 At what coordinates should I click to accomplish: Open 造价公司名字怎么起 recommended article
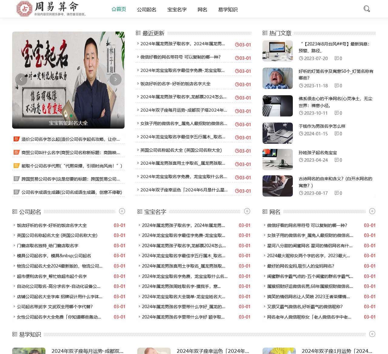tap(70, 139)
